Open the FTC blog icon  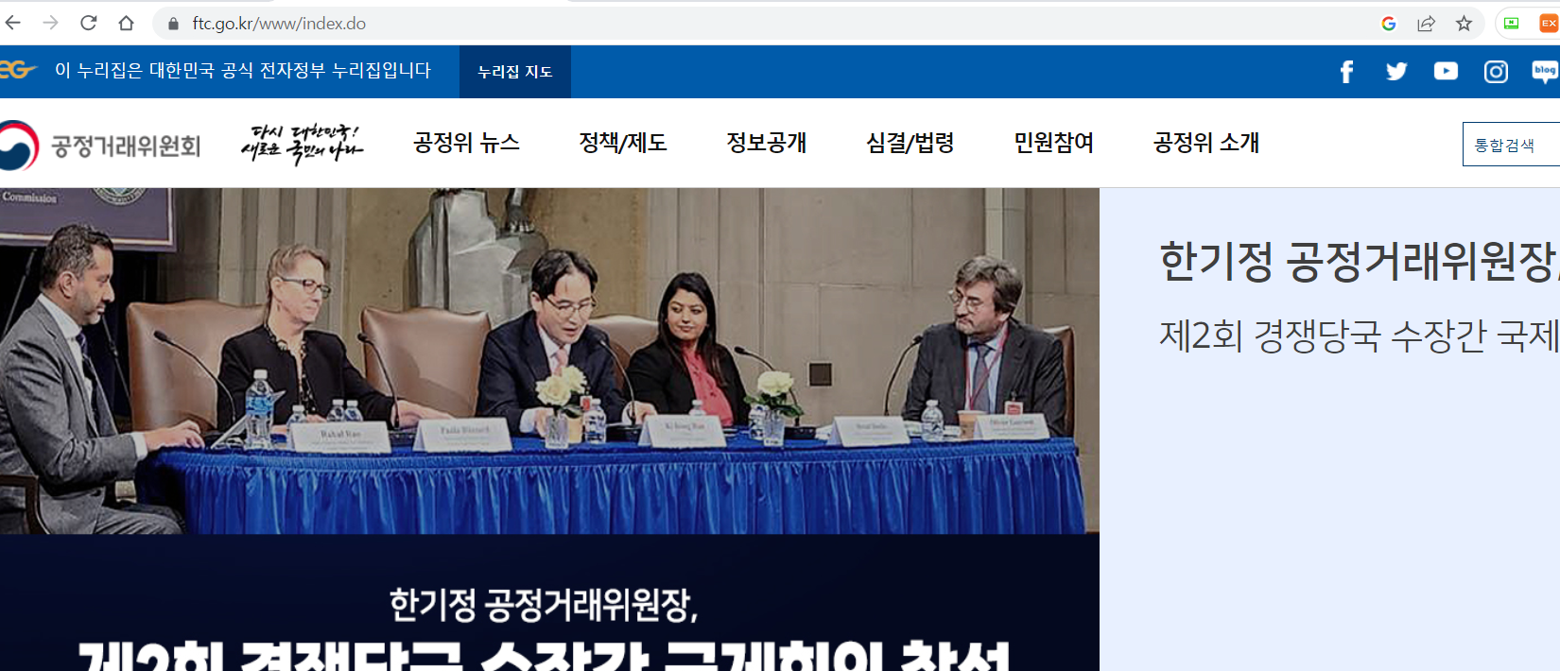pyautogui.click(x=1545, y=72)
